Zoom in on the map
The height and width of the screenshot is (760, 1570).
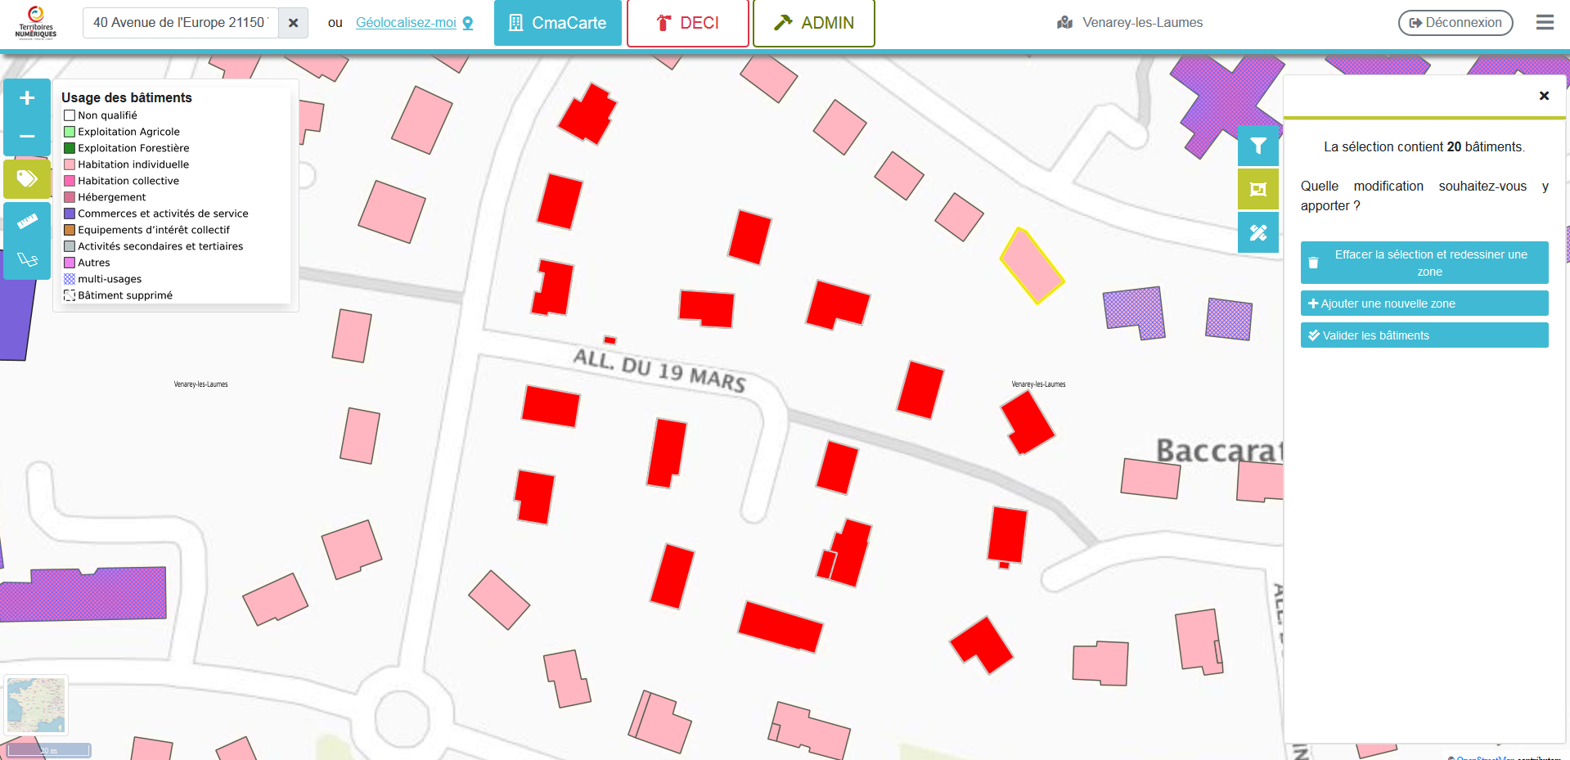pos(27,98)
